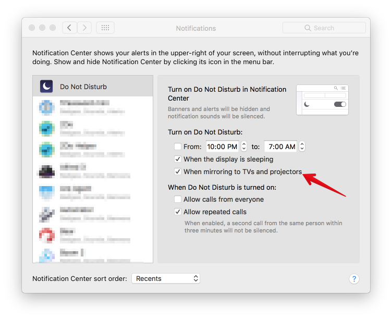Click the stepper beside 10:00 PM
The image size is (392, 319).
click(x=244, y=146)
